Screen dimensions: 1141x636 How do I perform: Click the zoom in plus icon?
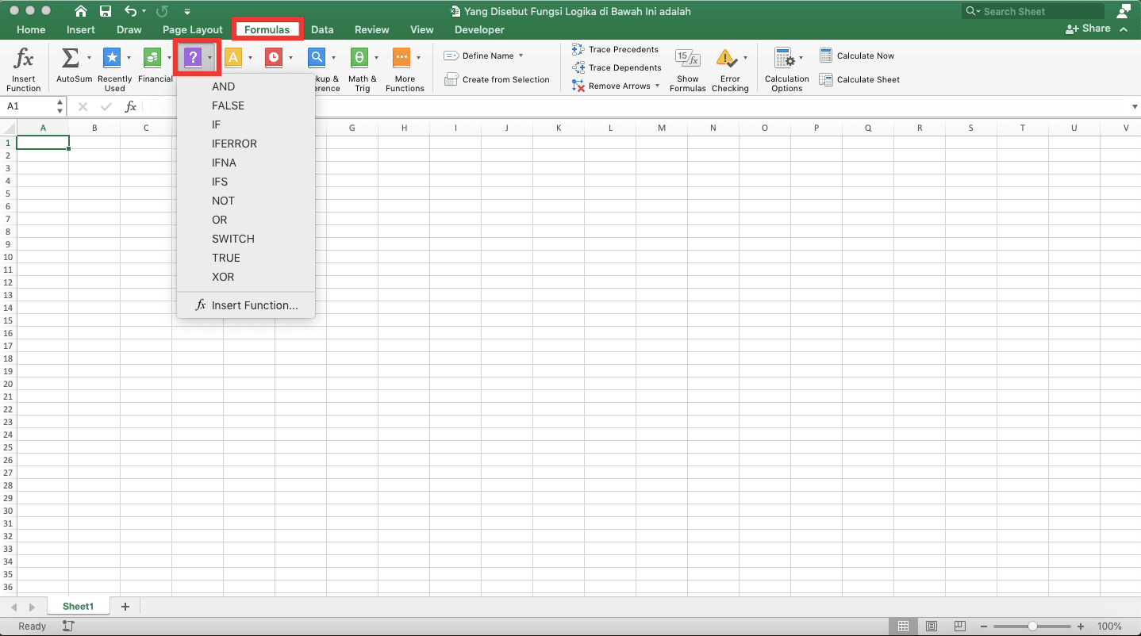tap(1082, 626)
